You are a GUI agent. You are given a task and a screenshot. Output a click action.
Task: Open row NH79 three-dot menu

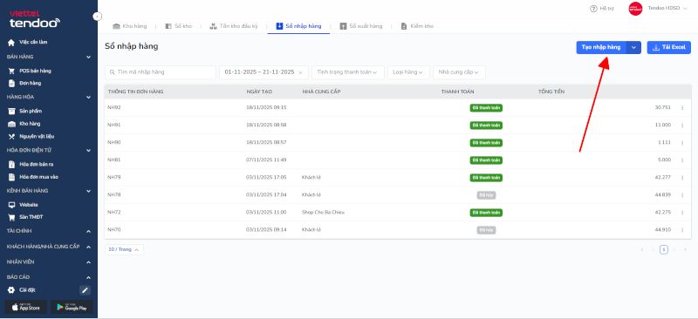pos(682,178)
